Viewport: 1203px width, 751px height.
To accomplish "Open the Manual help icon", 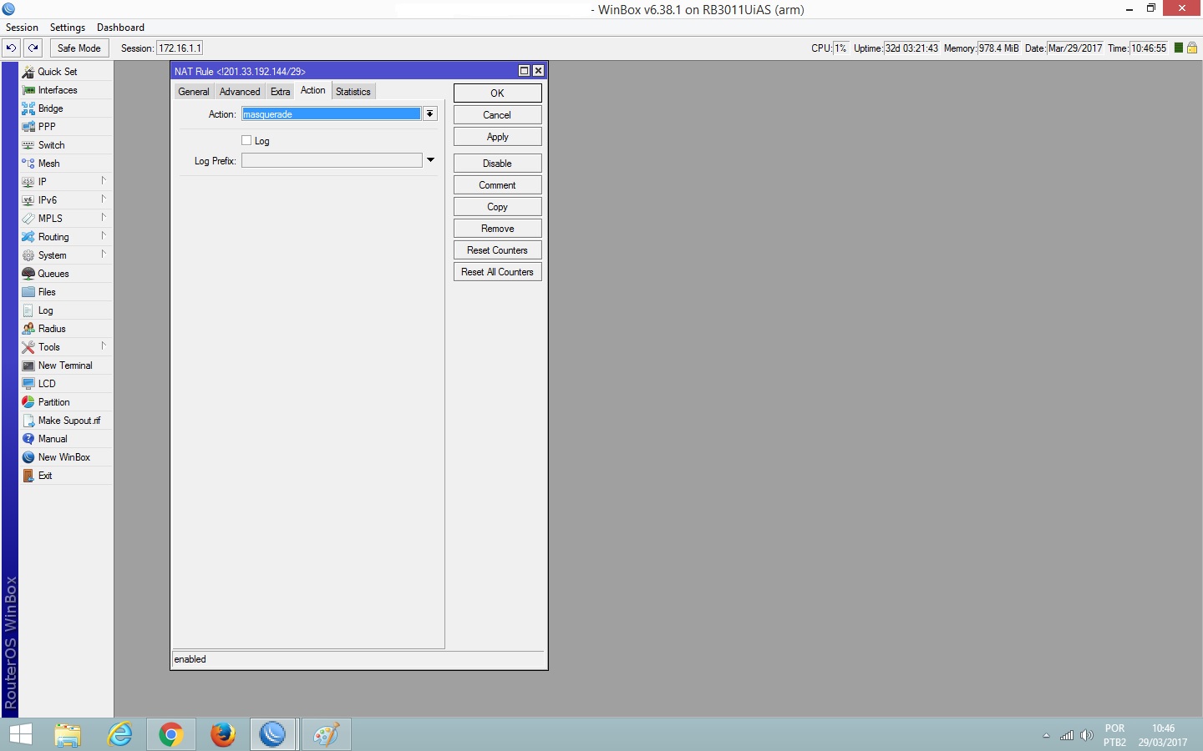I will pos(28,439).
